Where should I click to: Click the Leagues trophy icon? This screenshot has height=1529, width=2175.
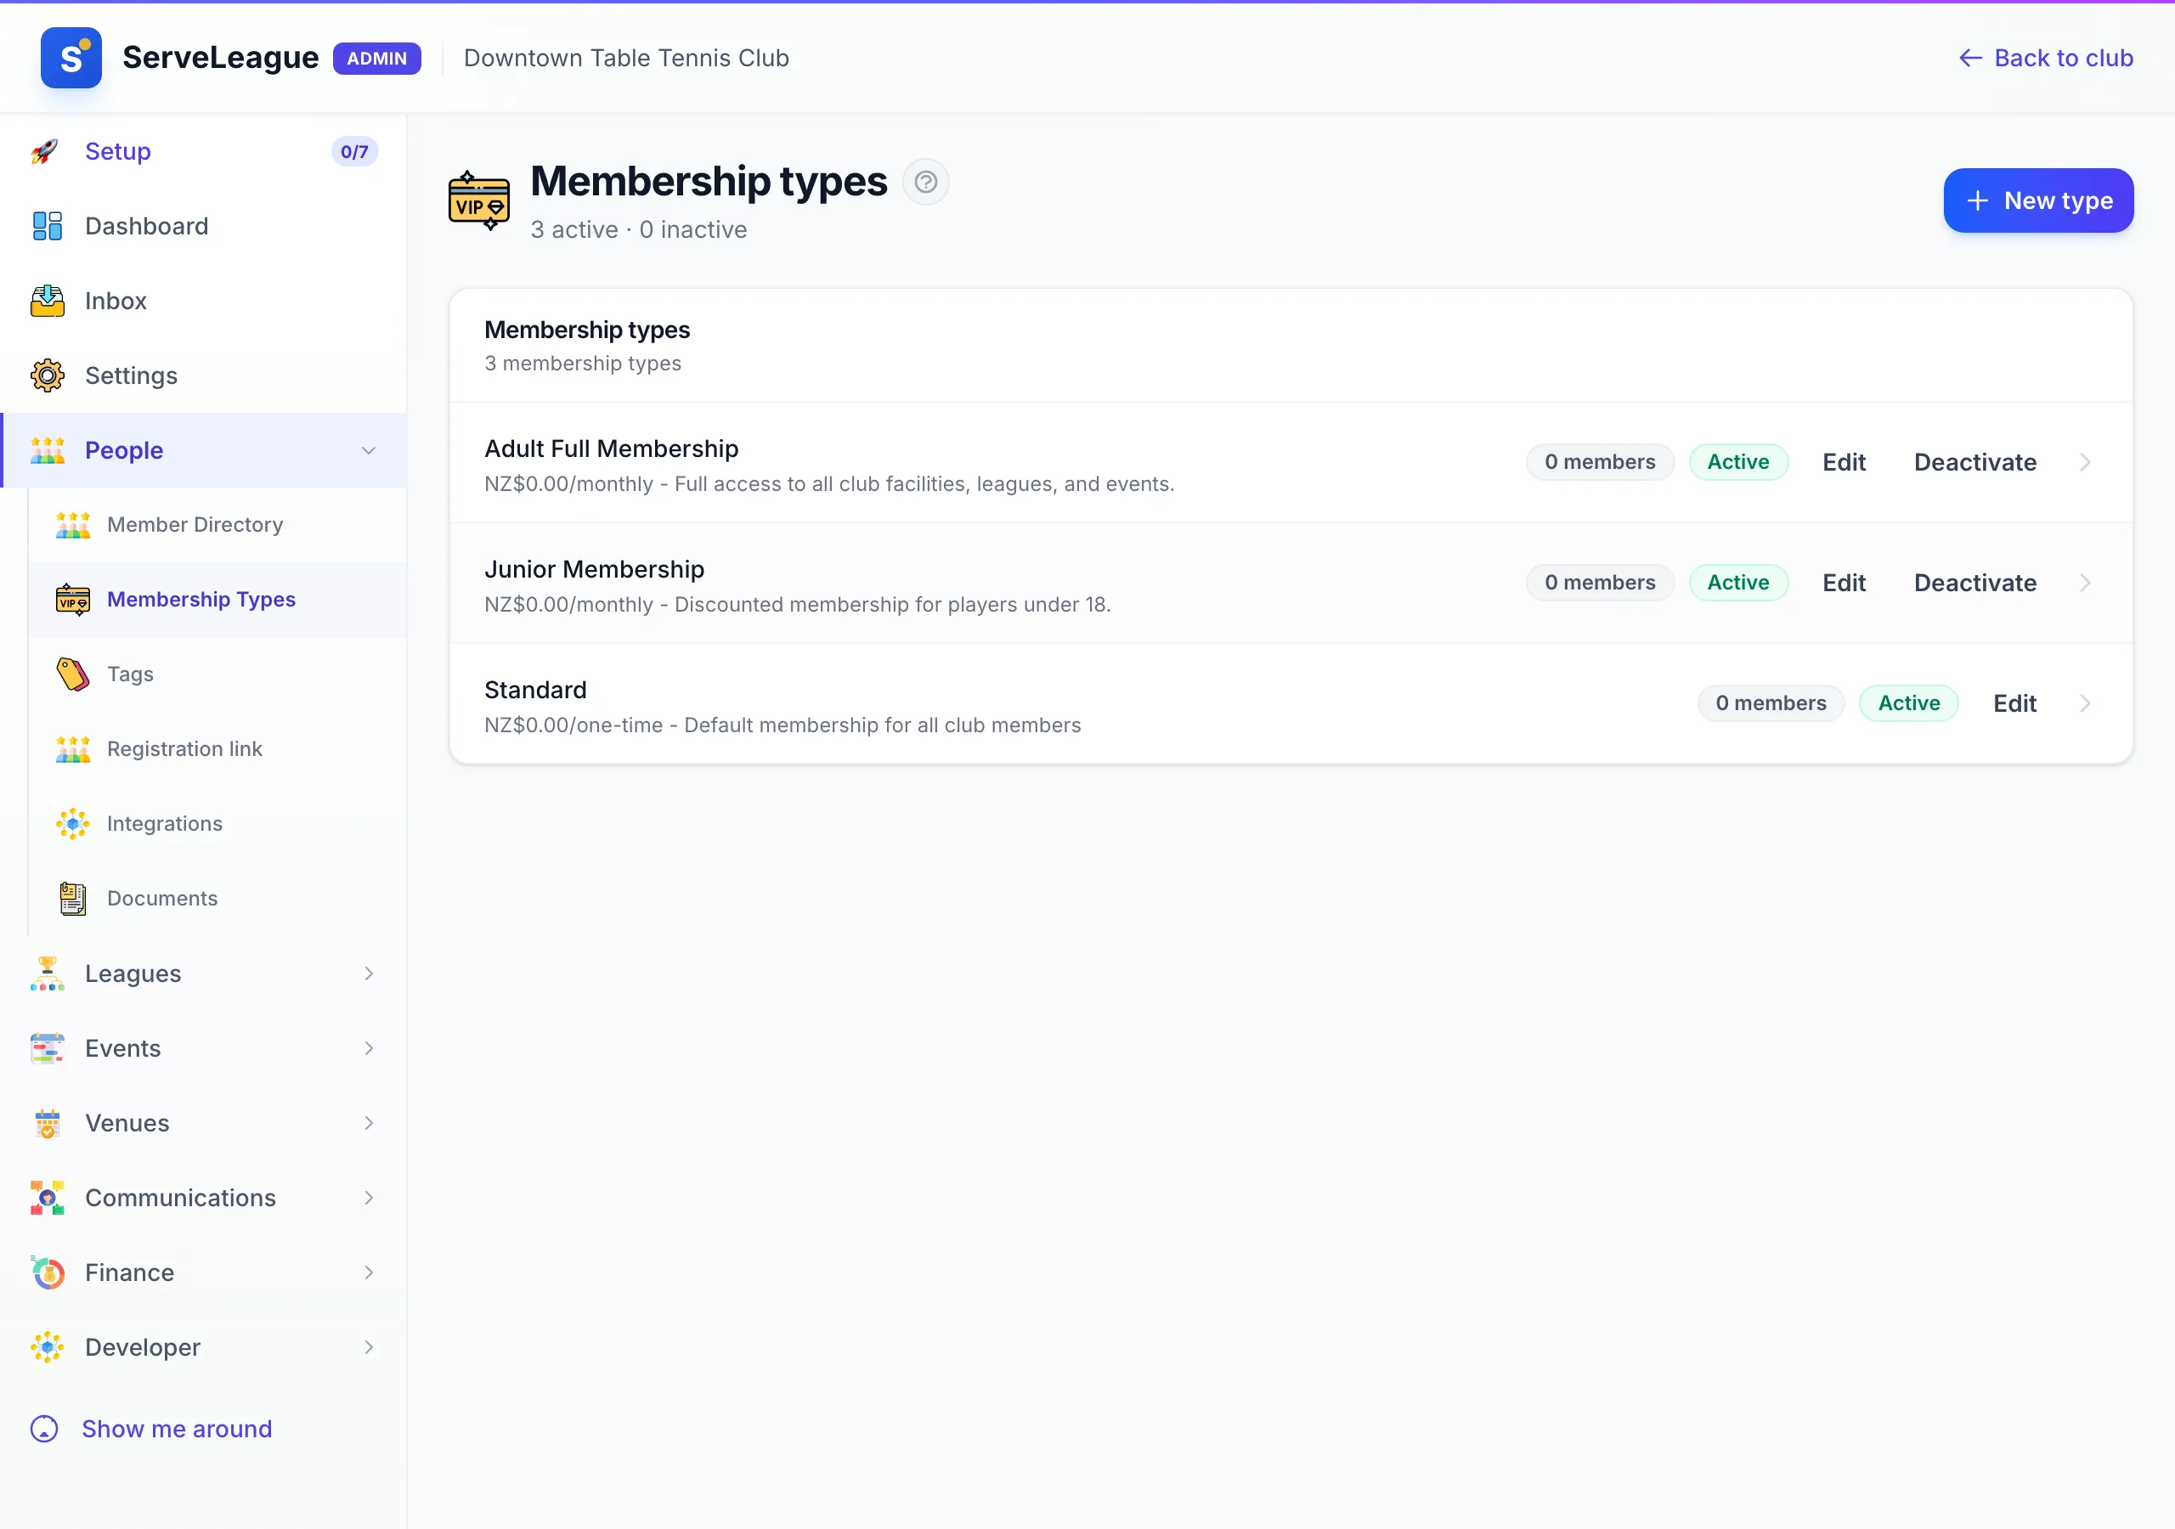(x=48, y=973)
